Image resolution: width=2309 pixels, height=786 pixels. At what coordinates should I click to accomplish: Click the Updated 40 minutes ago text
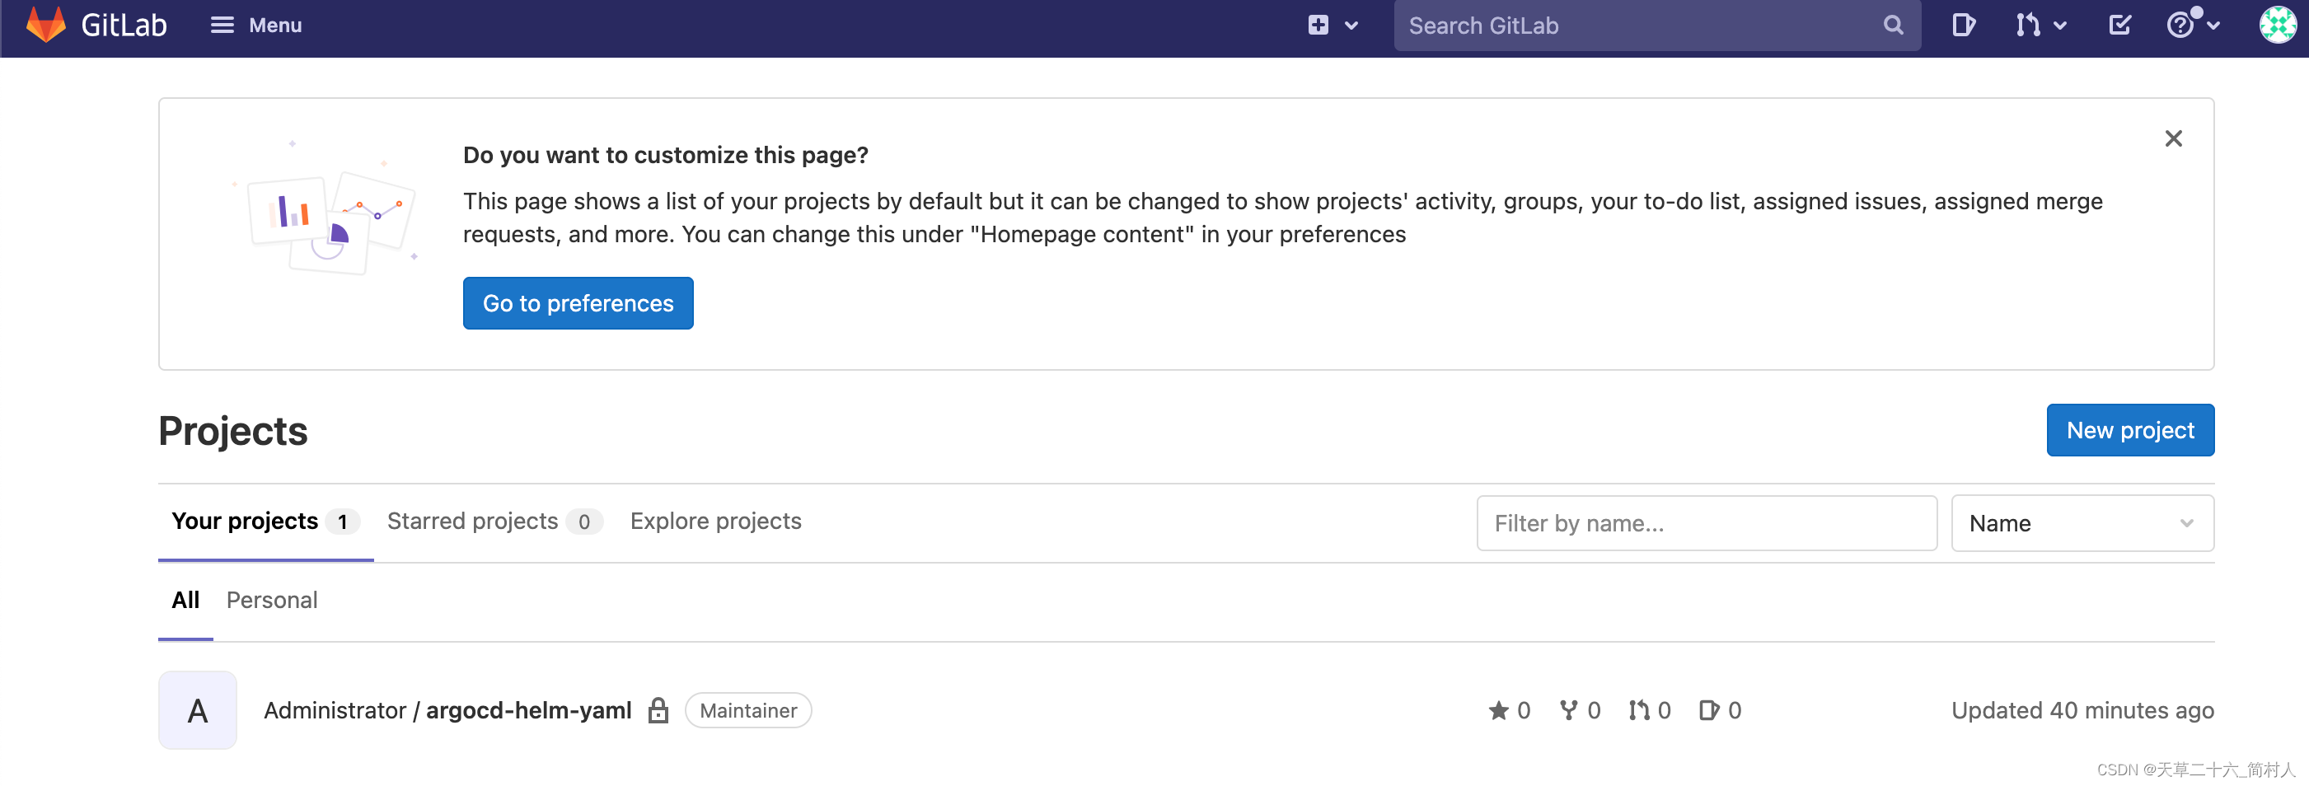2082,710
